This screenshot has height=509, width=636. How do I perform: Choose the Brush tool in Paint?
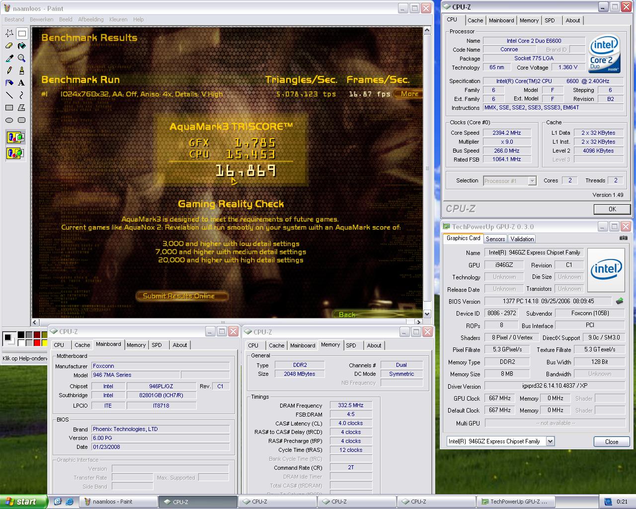pyautogui.click(x=22, y=71)
